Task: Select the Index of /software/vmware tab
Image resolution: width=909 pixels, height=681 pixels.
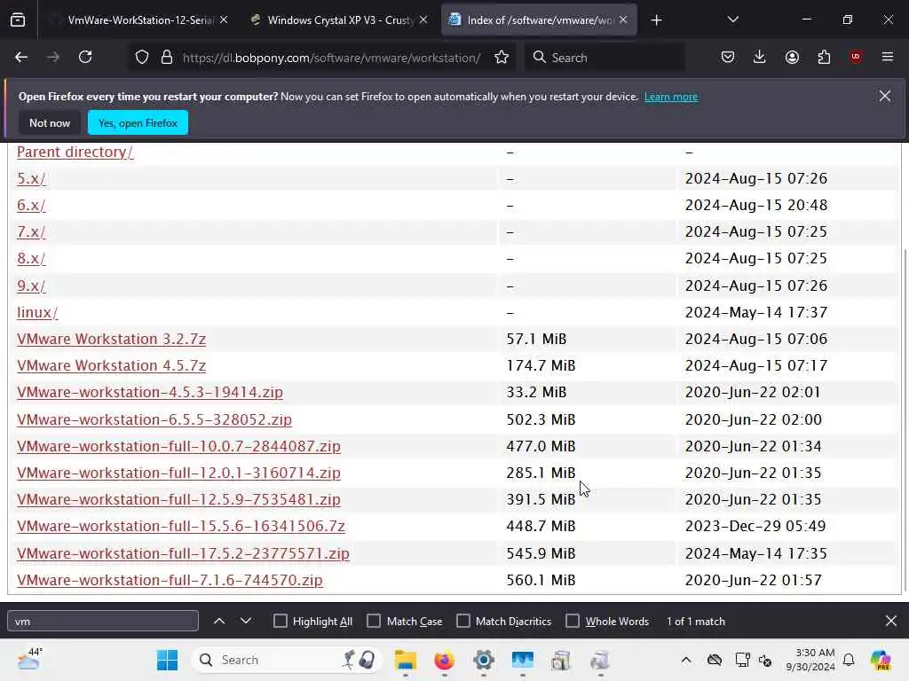Action: tap(539, 20)
